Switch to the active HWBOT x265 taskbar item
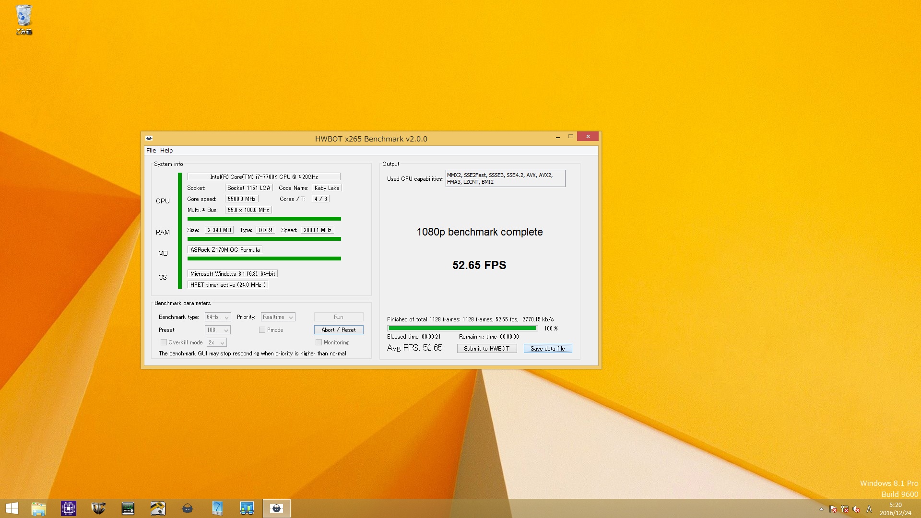921x518 pixels. [277, 508]
